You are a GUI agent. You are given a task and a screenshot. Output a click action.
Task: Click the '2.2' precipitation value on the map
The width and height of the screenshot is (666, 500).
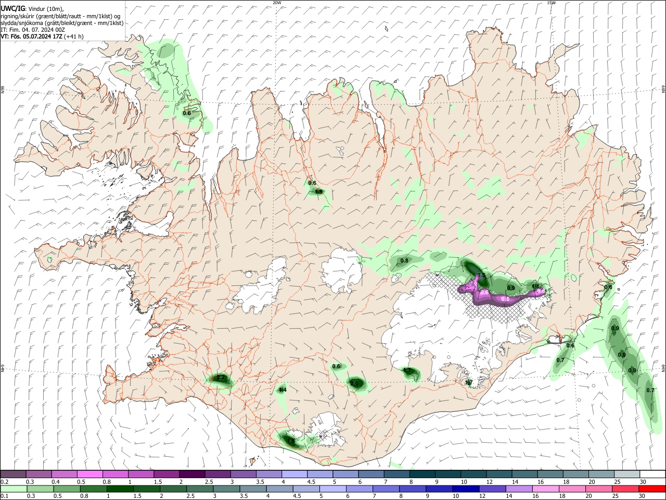point(221,378)
